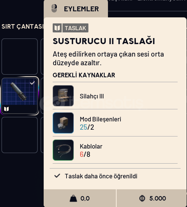
Task: Click the Mod Bileşenleri 25/2 count
Action: click(x=87, y=127)
